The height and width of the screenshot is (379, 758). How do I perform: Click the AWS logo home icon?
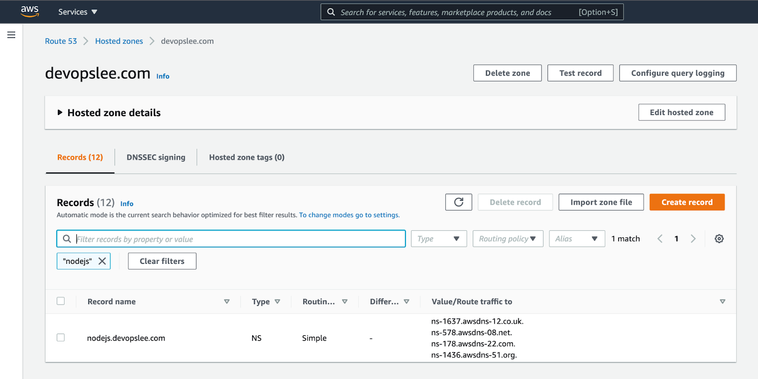pyautogui.click(x=29, y=11)
